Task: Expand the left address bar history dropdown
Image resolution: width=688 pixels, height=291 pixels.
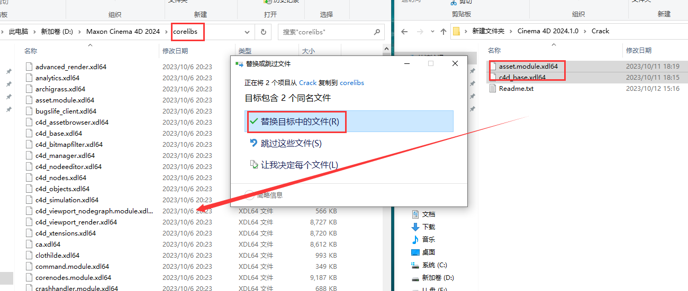Action: tap(248, 32)
